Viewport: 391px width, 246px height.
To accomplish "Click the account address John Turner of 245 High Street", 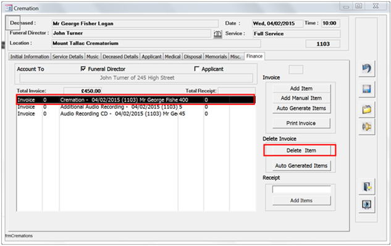I will [x=137, y=78].
